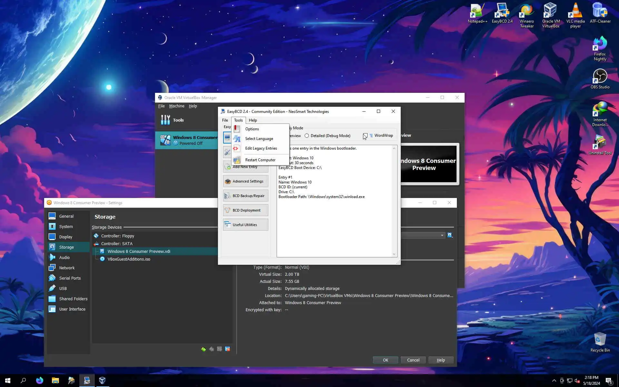The height and width of the screenshot is (387, 619).
Task: Toggle the WordWrap checkbox
Action: click(x=365, y=135)
